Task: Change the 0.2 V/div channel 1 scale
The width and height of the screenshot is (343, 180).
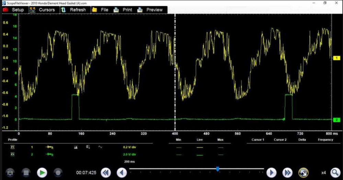Action: click(129, 147)
